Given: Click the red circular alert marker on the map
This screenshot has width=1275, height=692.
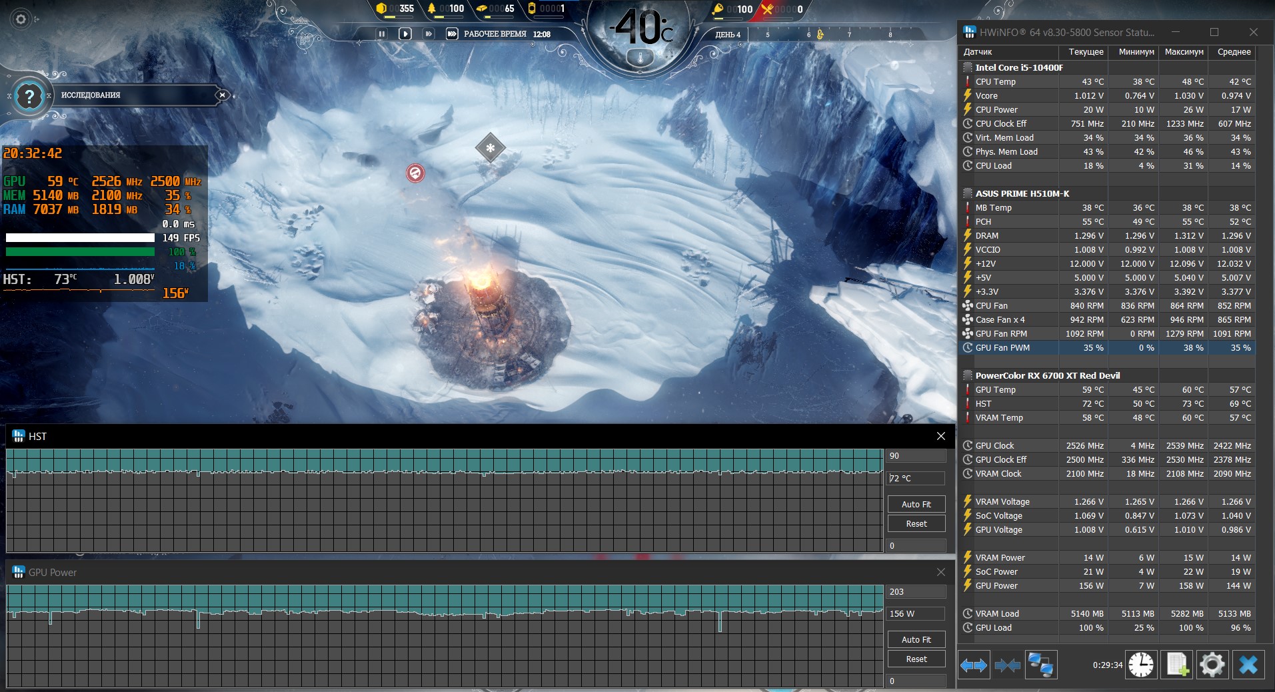Looking at the screenshot, I should click(415, 173).
